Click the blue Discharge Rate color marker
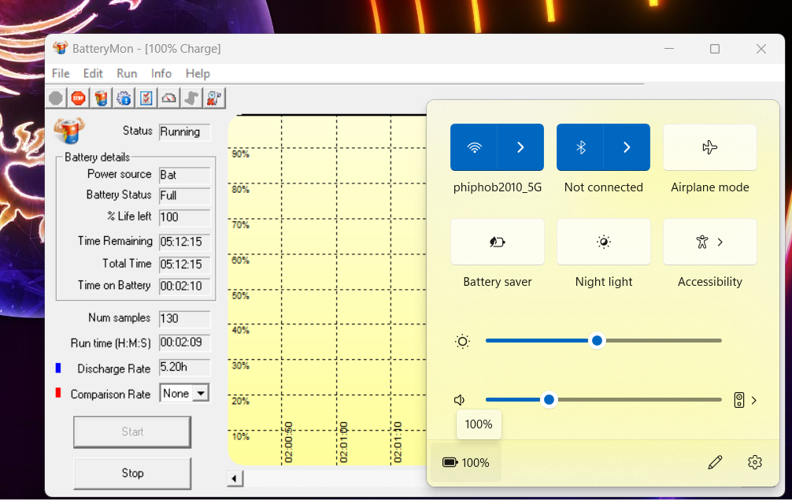Image resolution: width=792 pixels, height=500 pixels. tap(58, 369)
